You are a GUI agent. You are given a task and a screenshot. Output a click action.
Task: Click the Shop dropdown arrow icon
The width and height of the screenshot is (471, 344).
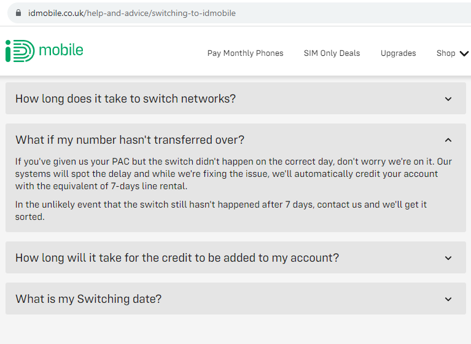464,53
